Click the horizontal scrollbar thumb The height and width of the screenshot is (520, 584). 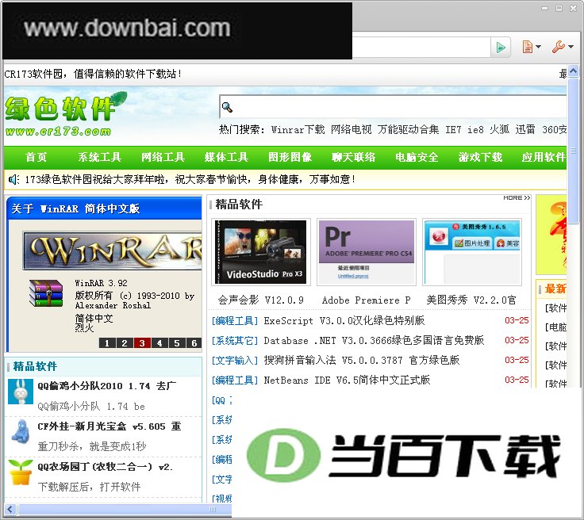[x=125, y=509]
